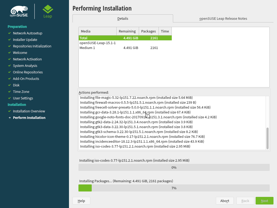This screenshot has width=277, height=208.
Task: Click the Installing Packages remaining status text
Action: [x=126, y=181]
